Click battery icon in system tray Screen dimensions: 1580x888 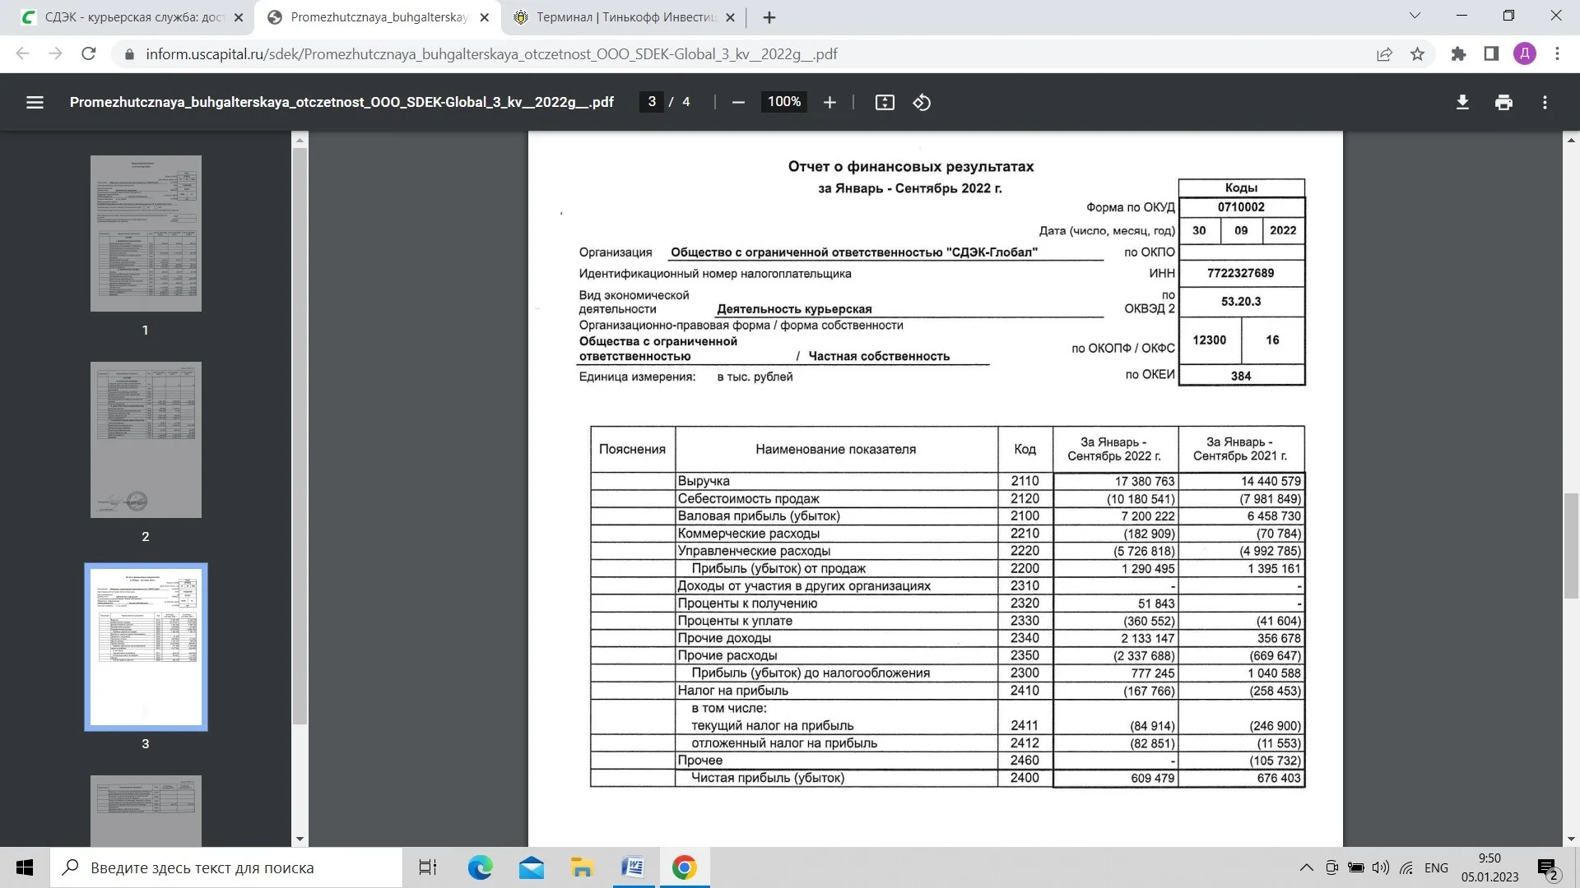tap(1356, 867)
